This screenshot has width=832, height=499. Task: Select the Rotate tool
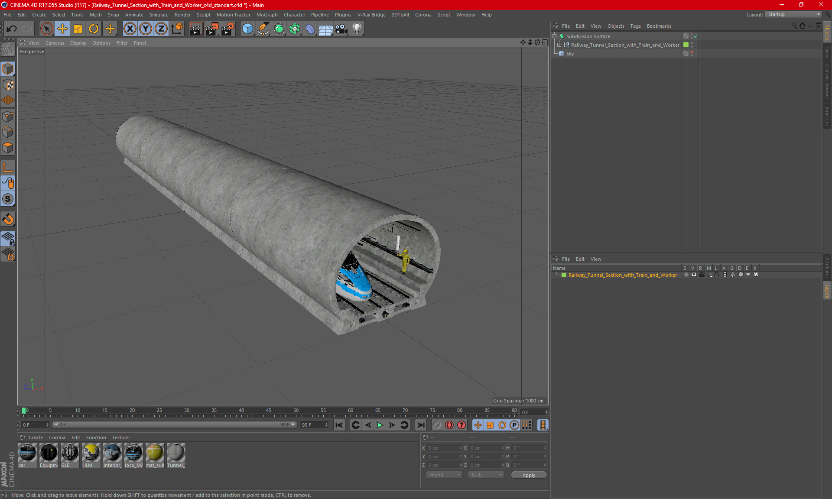coord(94,29)
